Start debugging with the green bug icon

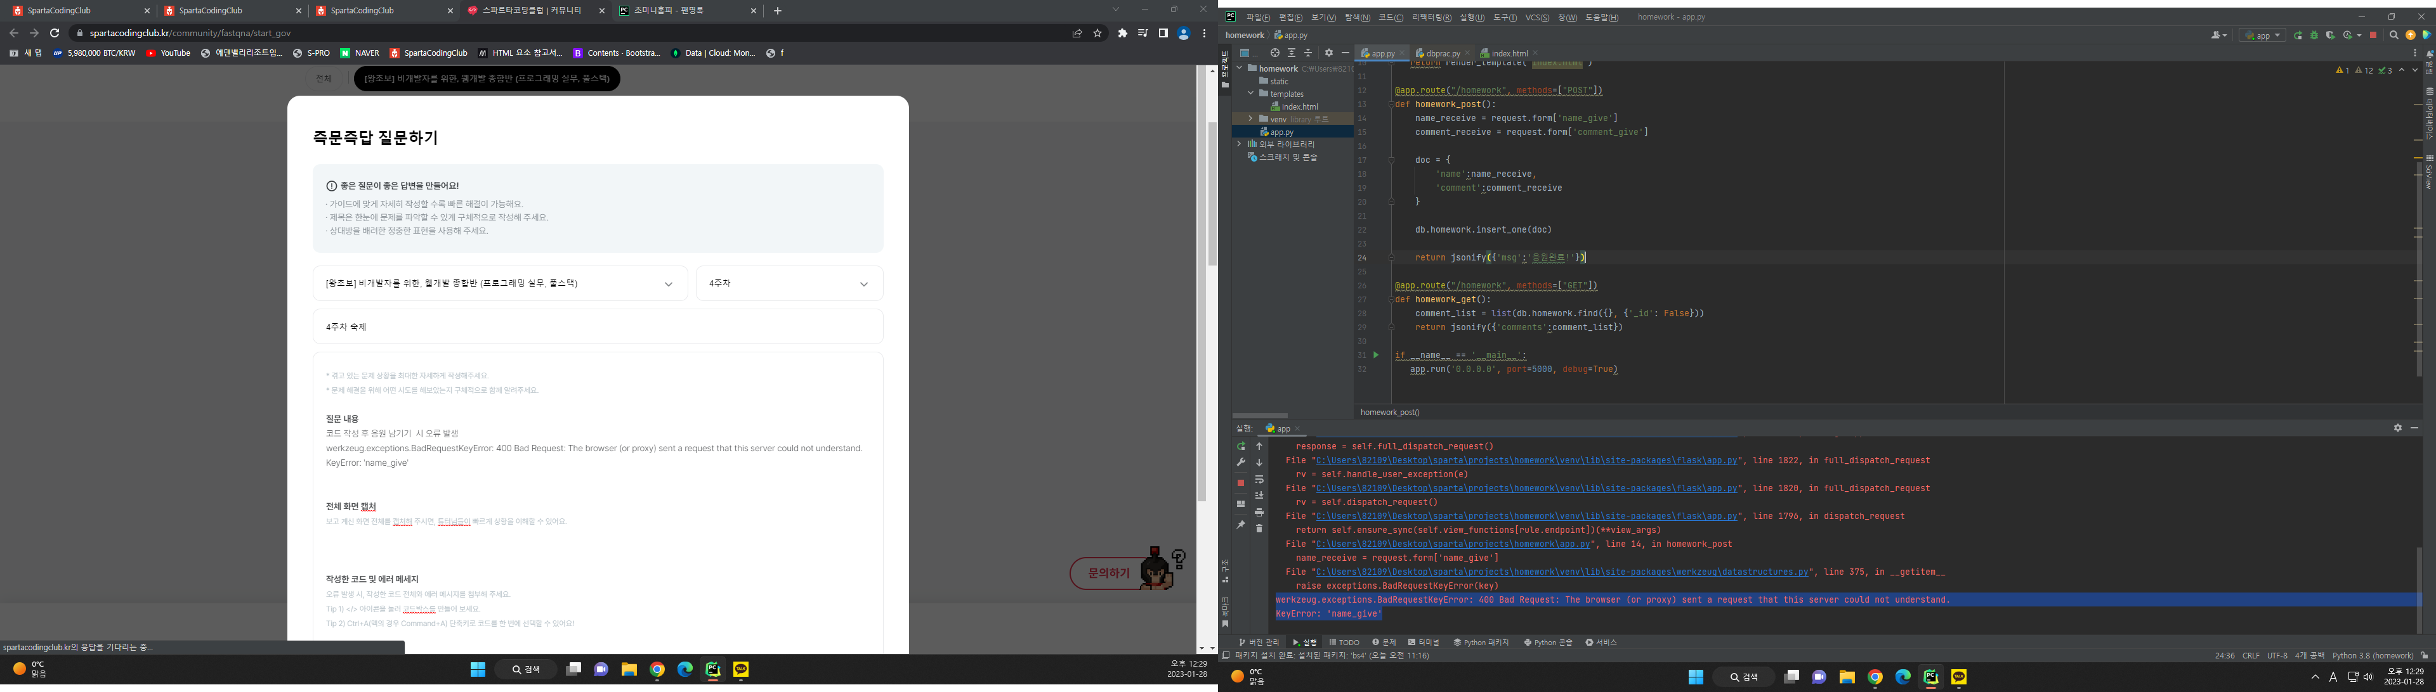click(2314, 35)
